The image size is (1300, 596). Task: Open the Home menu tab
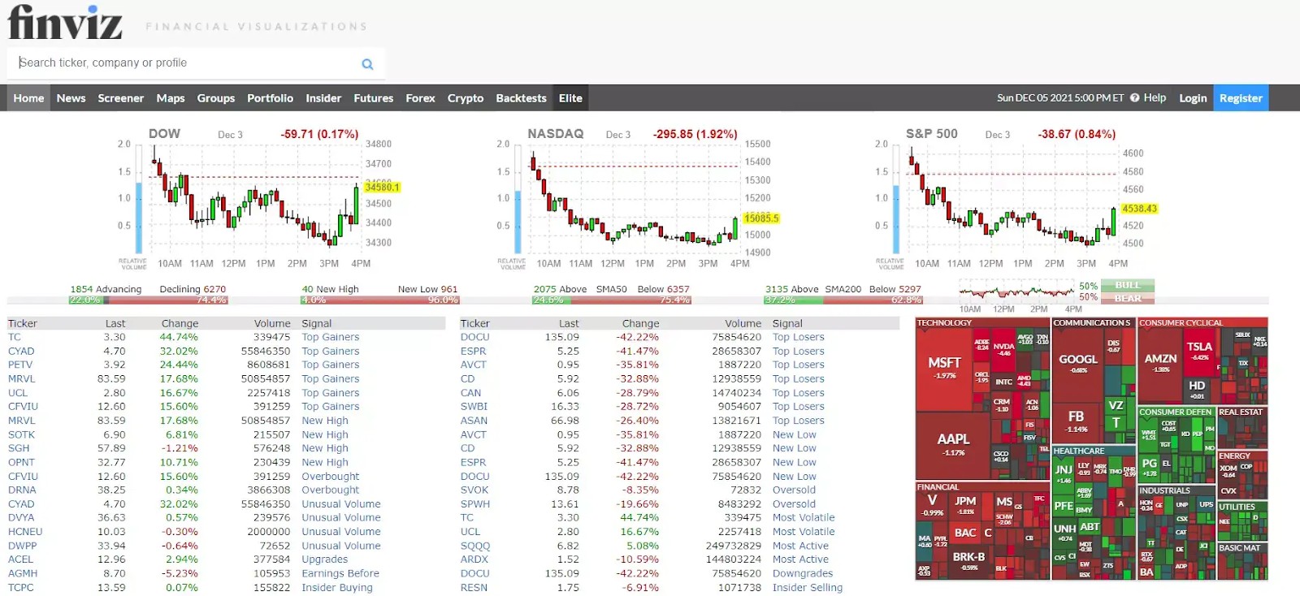[28, 98]
